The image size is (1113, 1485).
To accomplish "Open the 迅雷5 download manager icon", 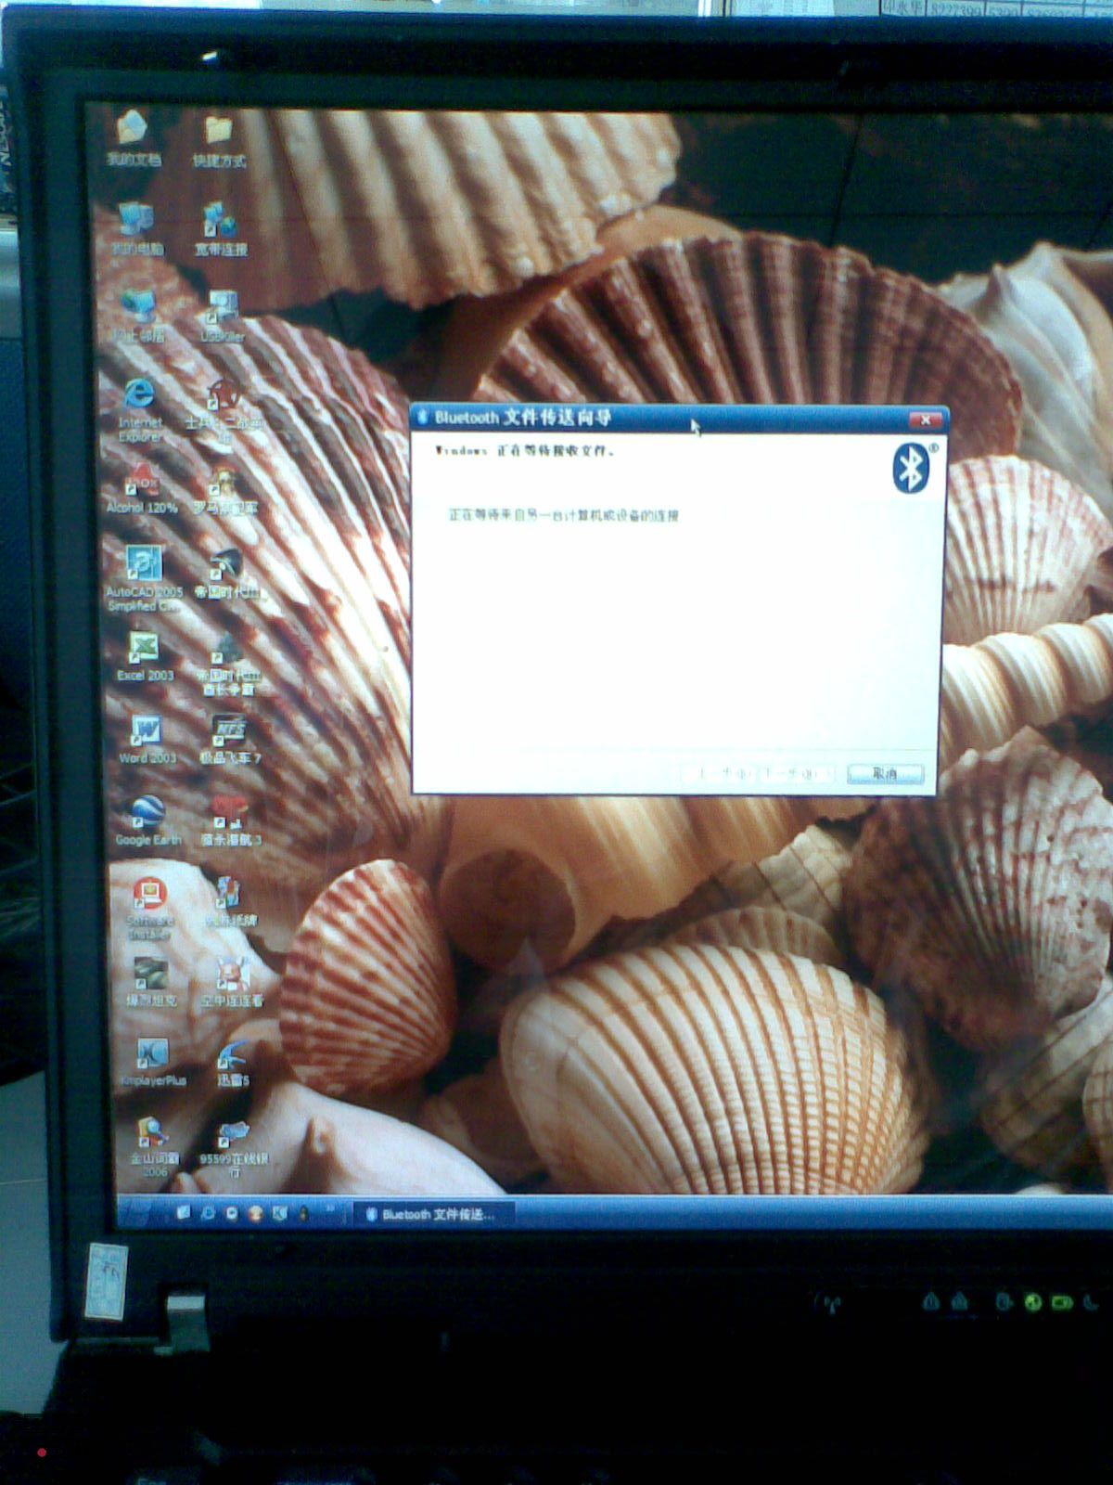I will [x=232, y=1055].
